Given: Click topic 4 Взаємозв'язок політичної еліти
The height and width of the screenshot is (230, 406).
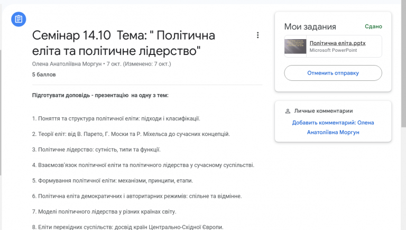Looking at the screenshot, I should point(143,165).
